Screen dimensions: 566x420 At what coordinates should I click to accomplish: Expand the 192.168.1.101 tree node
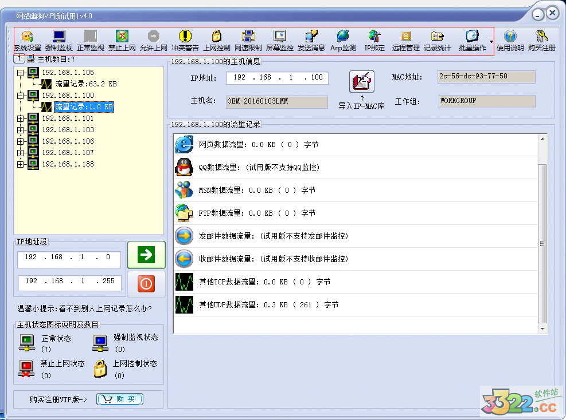pos(20,118)
